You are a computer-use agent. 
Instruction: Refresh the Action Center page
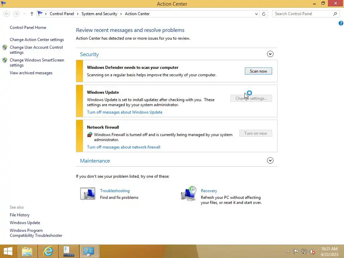click(264, 14)
